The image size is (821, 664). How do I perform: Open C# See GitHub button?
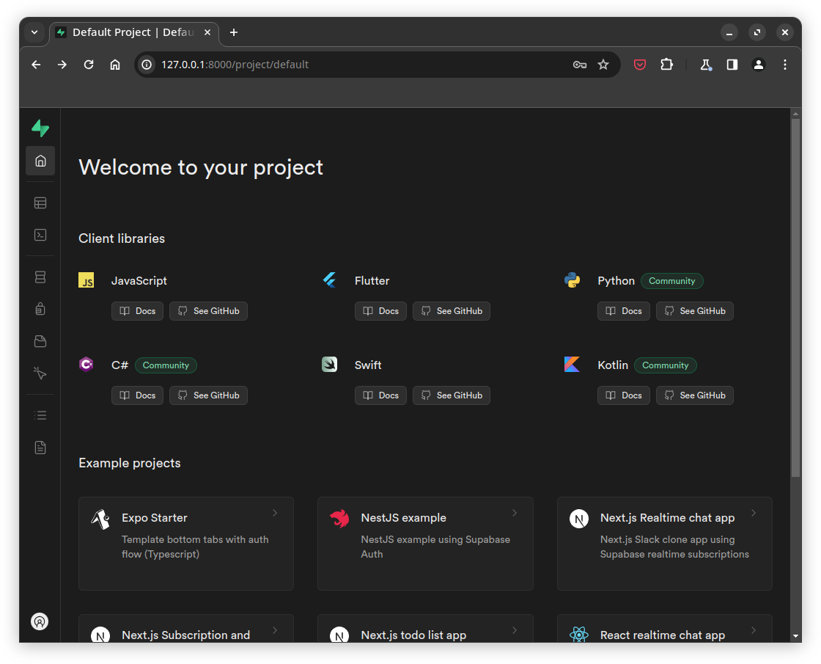pyautogui.click(x=208, y=395)
